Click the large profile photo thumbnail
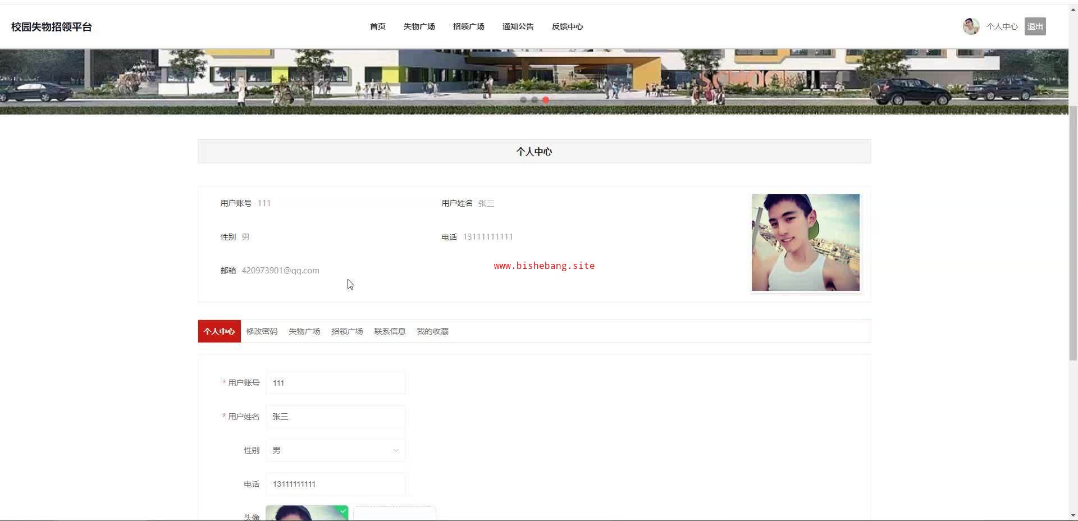The height and width of the screenshot is (521, 1078). click(805, 243)
